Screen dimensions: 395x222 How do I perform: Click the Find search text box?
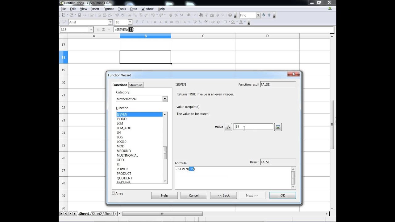coord(247,15)
